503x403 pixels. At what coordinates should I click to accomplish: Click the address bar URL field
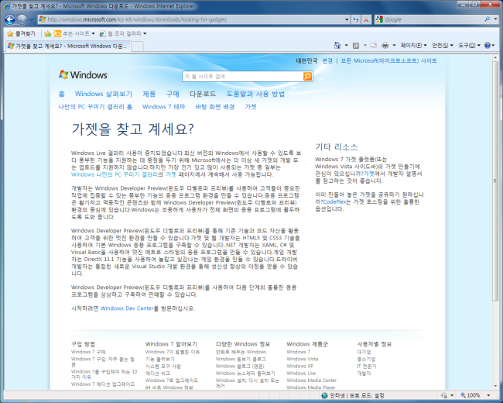(x=191, y=19)
